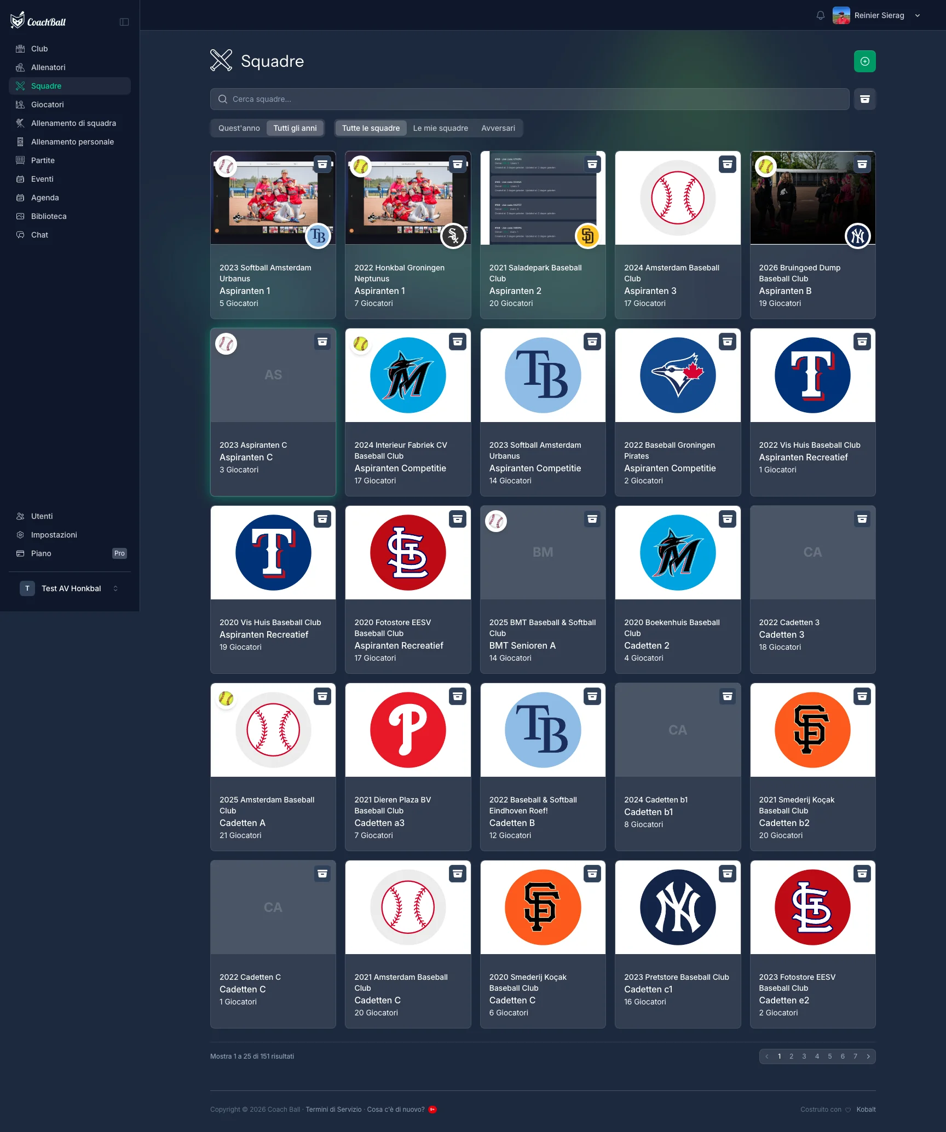Open the 2020 Fotostore EESV Cardinals card
Screen dimensions: 946x1132
[408, 590]
